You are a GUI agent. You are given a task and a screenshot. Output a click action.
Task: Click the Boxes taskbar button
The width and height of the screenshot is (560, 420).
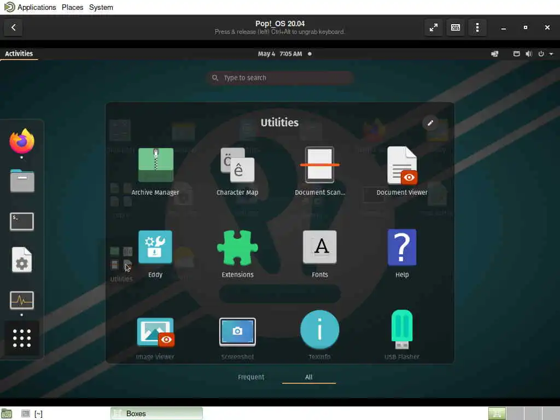point(156,413)
